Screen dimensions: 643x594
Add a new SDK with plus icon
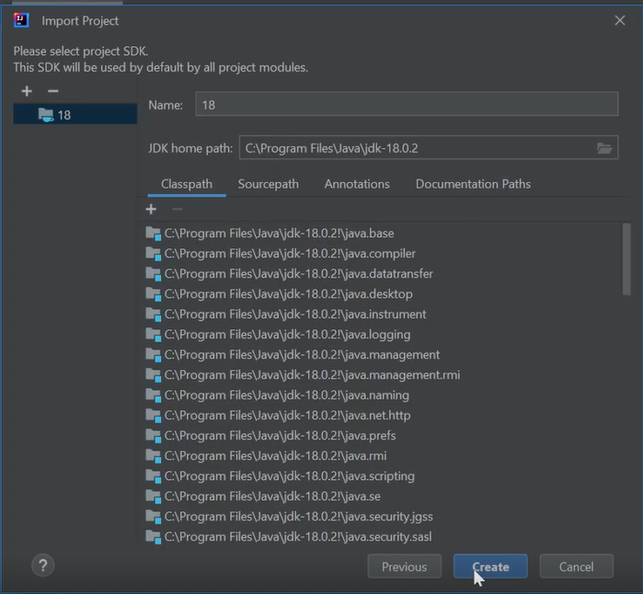(27, 91)
